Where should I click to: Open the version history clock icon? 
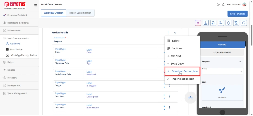[x=244, y=23]
